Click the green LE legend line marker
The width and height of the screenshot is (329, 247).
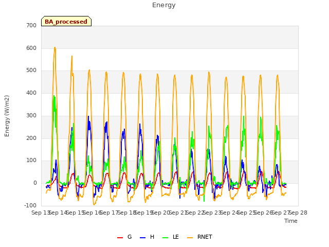[x=166, y=238]
